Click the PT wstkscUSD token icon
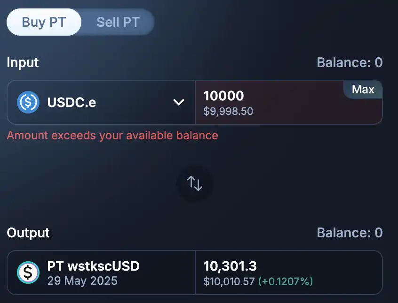The height and width of the screenshot is (303, 398). 28,273
